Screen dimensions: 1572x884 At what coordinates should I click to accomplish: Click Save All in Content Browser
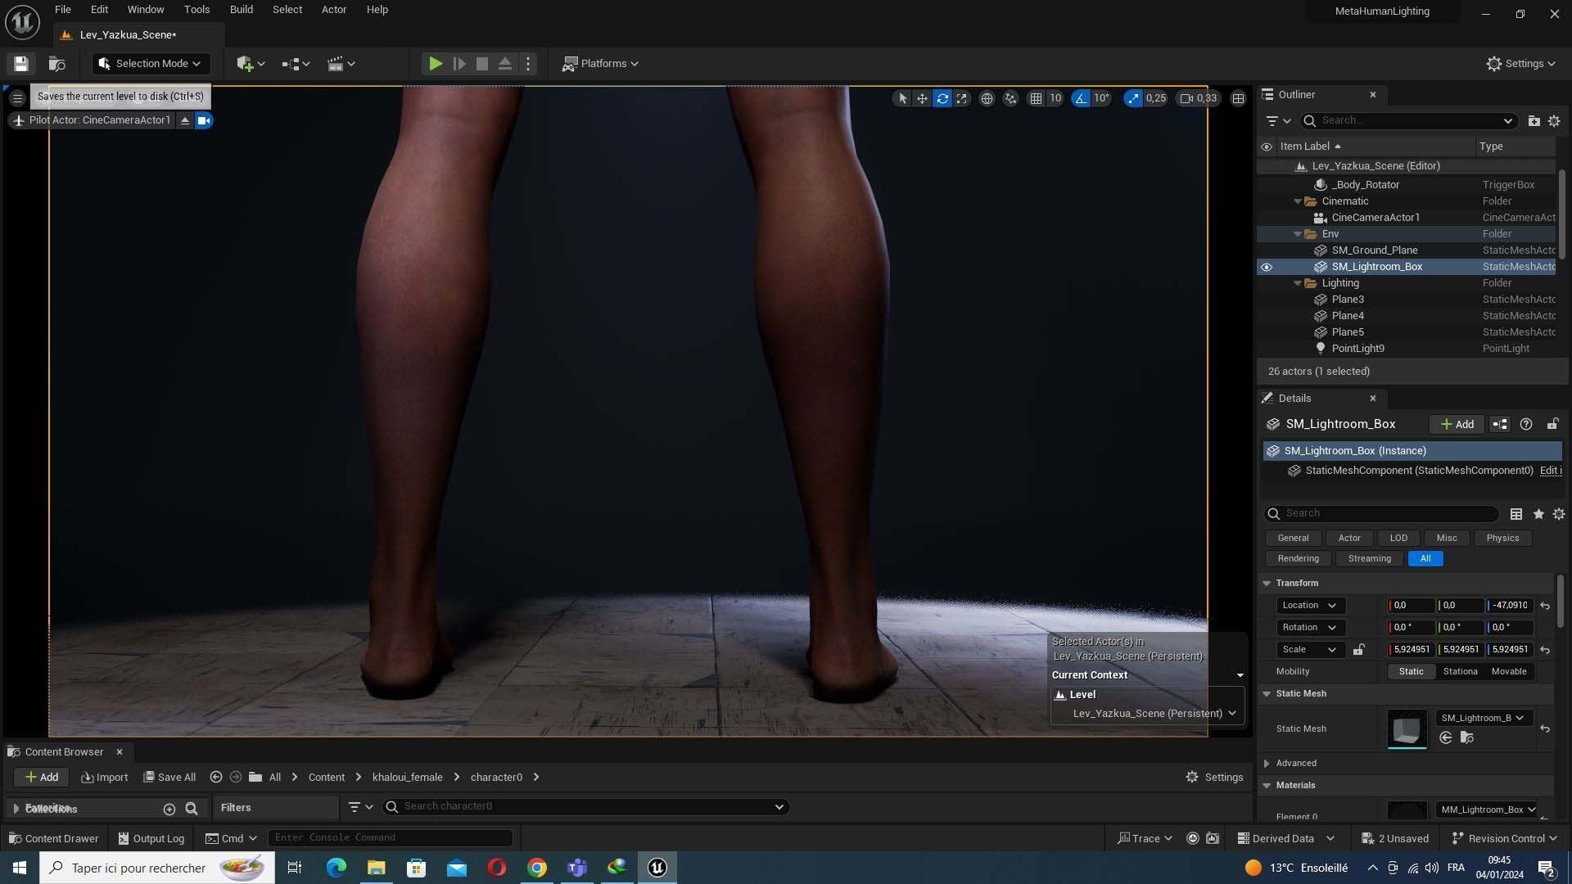click(x=169, y=777)
